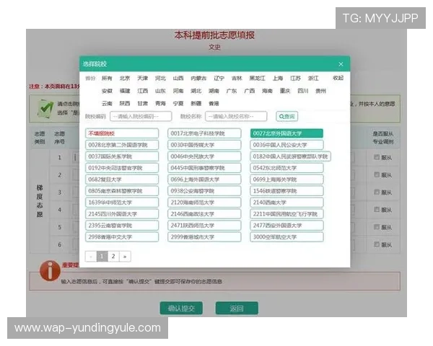Choose 0037国际关系学院
Screen dimensions: 433x346
122,156
